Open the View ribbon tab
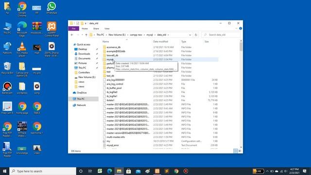 click(x=107, y=29)
